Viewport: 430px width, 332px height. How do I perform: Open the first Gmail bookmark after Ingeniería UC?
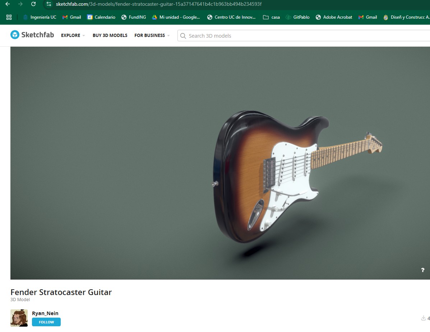pyautogui.click(x=72, y=17)
